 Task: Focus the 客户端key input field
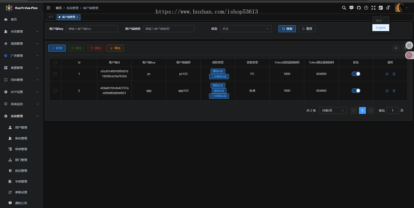tap(92, 29)
